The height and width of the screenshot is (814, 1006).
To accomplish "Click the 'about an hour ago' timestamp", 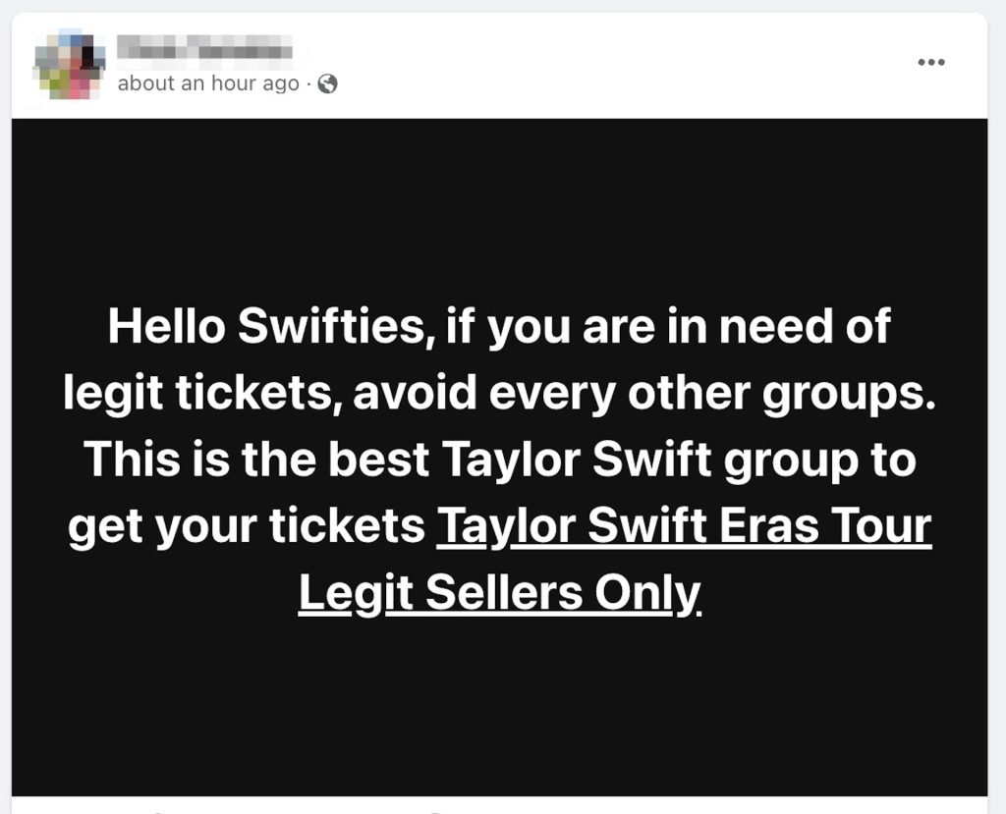I will [208, 84].
